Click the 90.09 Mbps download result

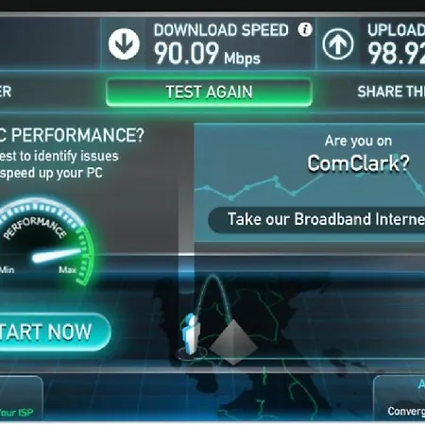coord(207,54)
